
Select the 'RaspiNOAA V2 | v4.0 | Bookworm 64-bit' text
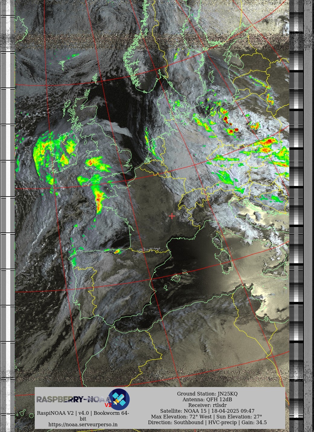pos(83,416)
